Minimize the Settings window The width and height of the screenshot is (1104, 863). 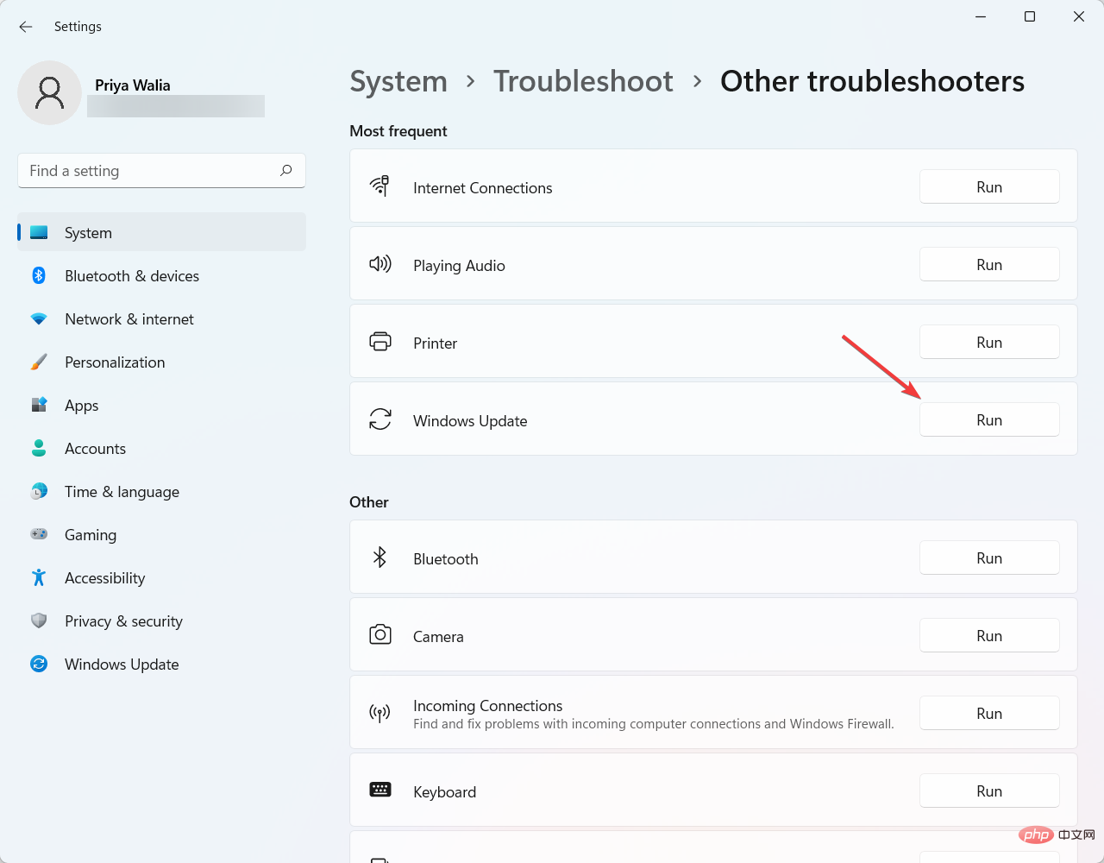coord(981,16)
